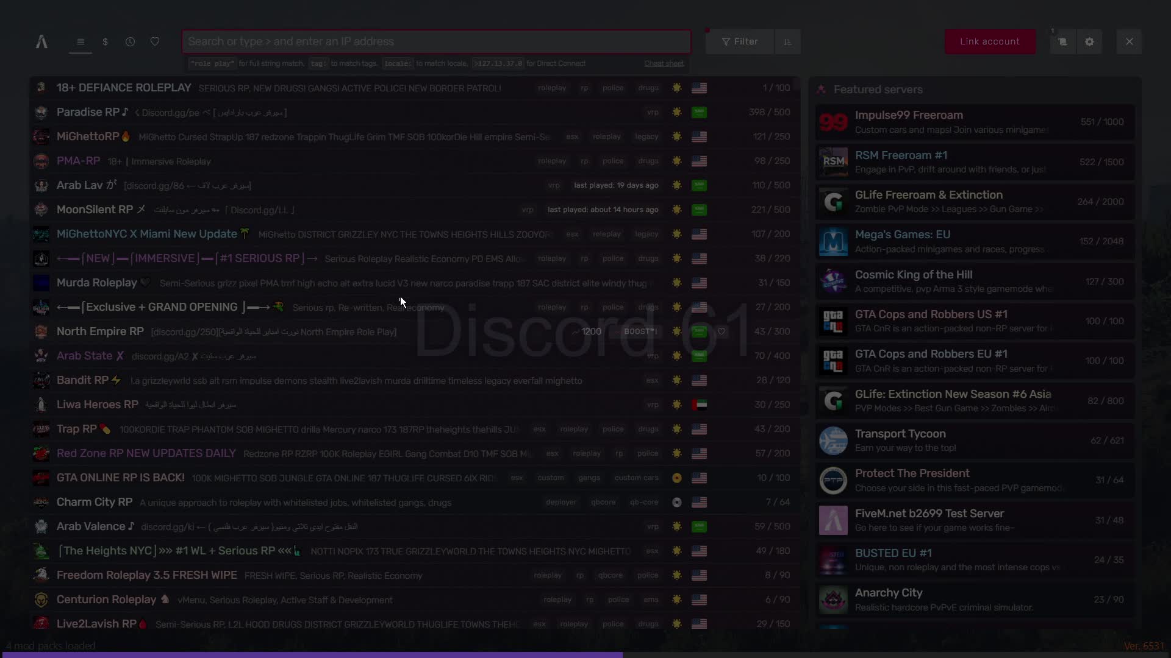The image size is (1171, 658).
Task: Click the BOOST button on North Empire RP
Action: tap(640, 331)
